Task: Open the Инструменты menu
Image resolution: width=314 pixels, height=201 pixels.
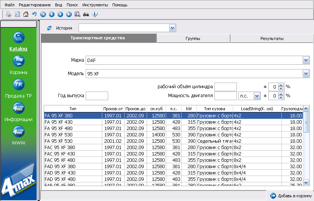Action: click(x=95, y=5)
